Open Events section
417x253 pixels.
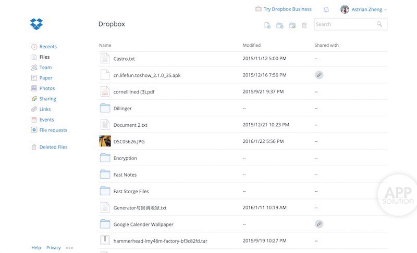pyautogui.click(x=47, y=119)
